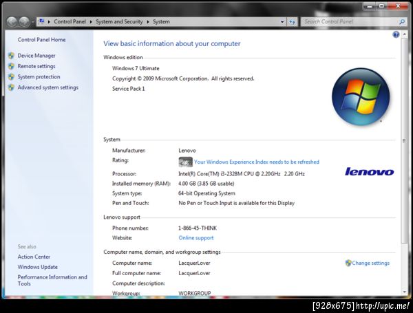Screen dimensions: 413x313
Task: Click the shield icon beside Remote settings
Action: click(x=11, y=66)
